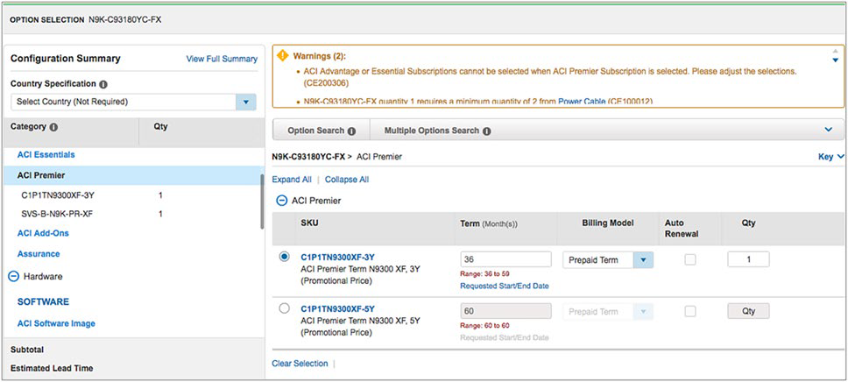The image size is (848, 382).
Task: Click info icon beside Multiple Options Search
Action: [486, 131]
